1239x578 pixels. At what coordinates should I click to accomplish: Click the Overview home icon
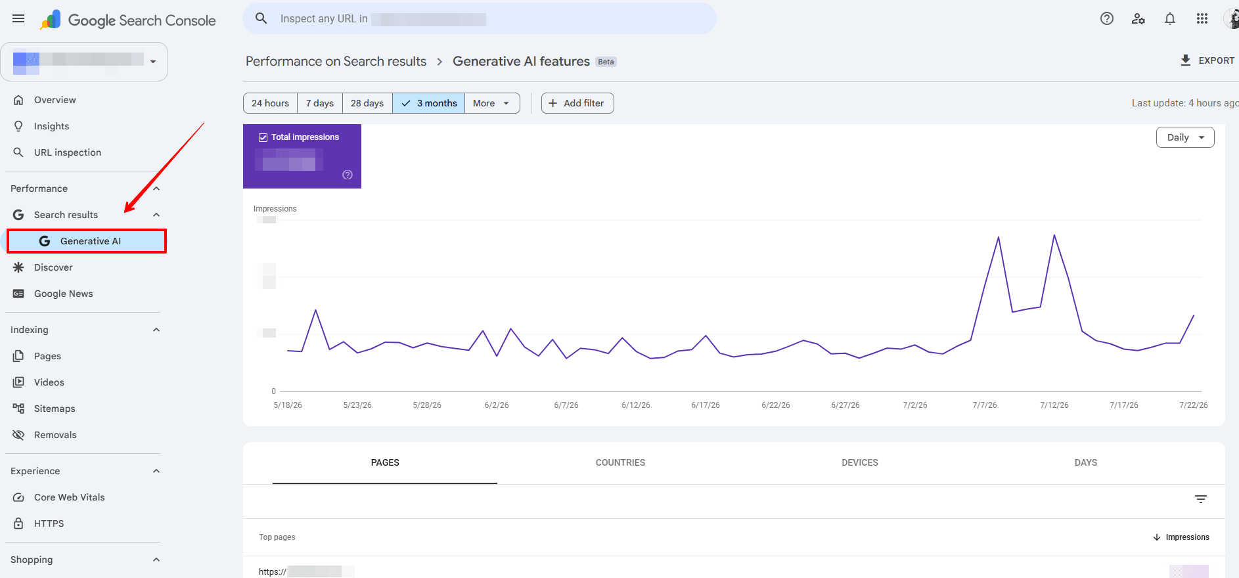click(x=18, y=100)
